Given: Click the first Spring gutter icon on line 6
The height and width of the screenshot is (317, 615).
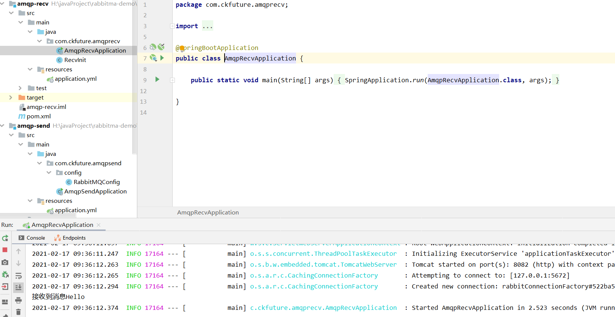Looking at the screenshot, I should pos(153,47).
